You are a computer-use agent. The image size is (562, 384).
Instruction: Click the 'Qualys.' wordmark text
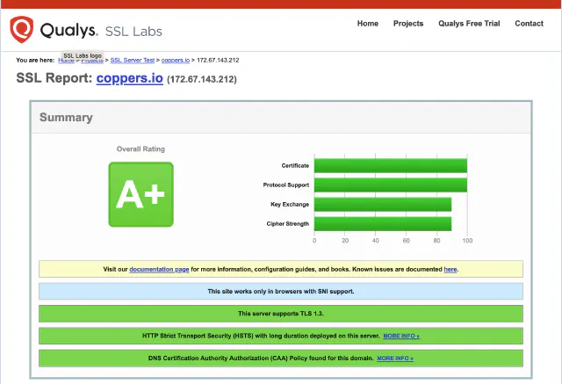(68, 30)
